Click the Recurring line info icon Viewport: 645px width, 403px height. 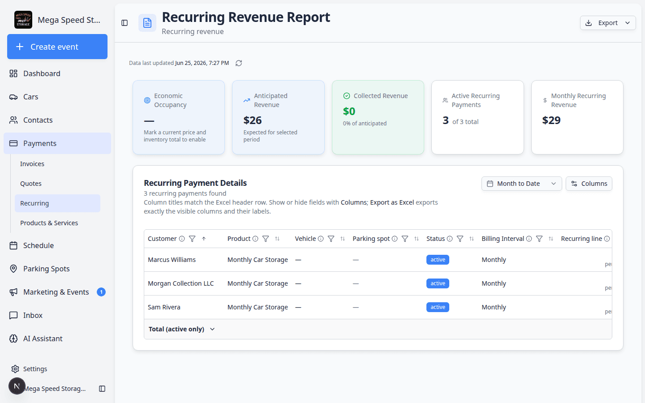tap(607, 239)
